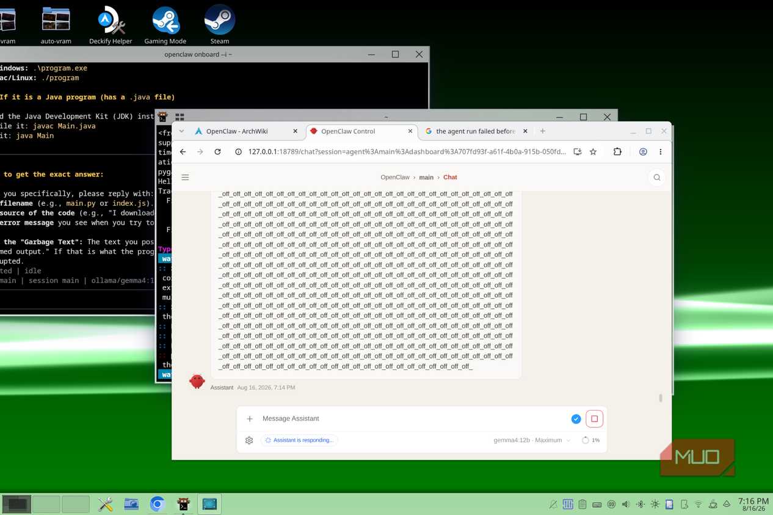The width and height of the screenshot is (773, 515).
Task: Click the main breadcrumb link
Action: pos(426,178)
